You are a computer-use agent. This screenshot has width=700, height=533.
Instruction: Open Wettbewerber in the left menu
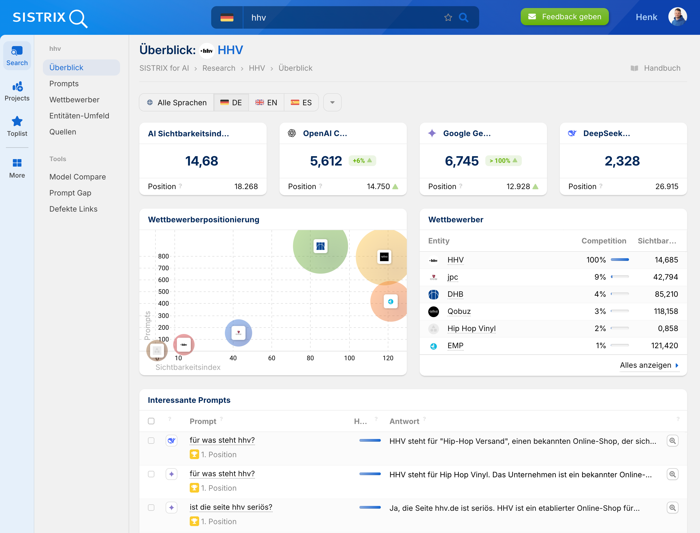point(74,100)
